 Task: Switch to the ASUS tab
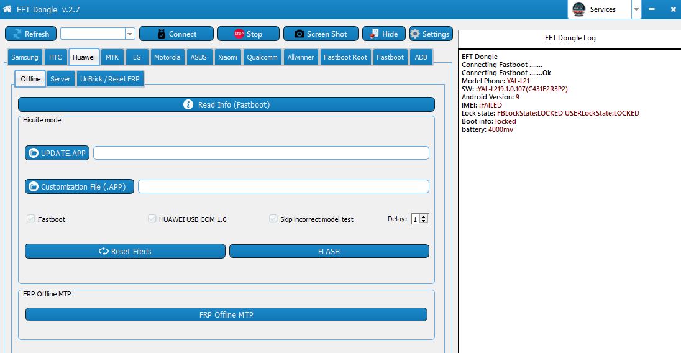pos(198,57)
